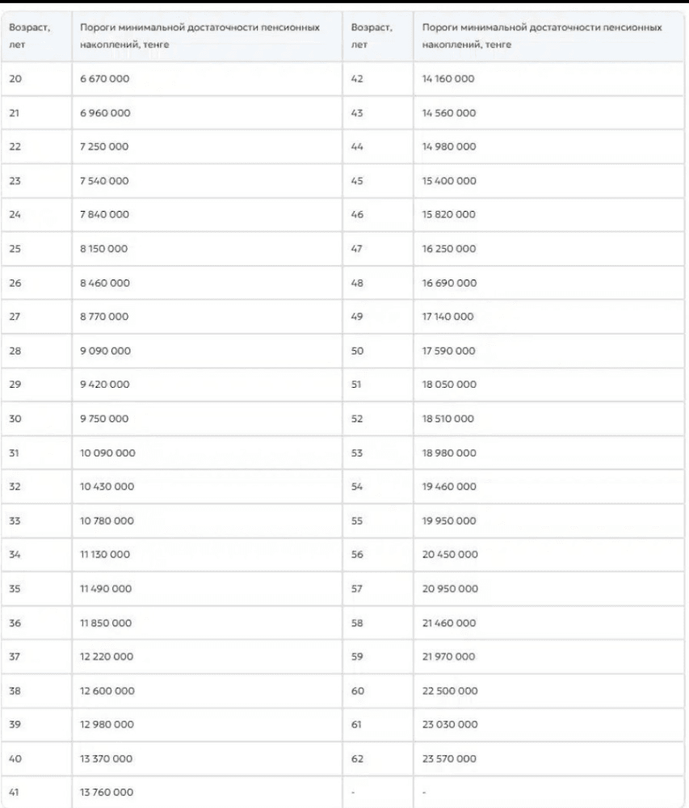
Task: Click the threshold 19 950 000
Action: point(449,521)
